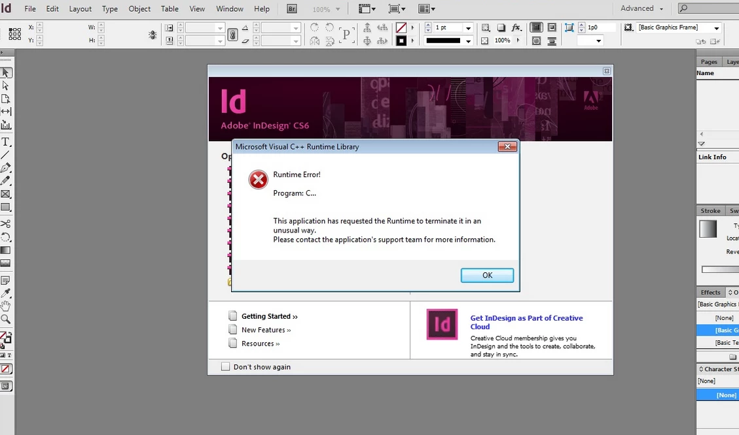Select the Rectangle Frame tool
This screenshot has width=739, height=435.
(x=6, y=194)
